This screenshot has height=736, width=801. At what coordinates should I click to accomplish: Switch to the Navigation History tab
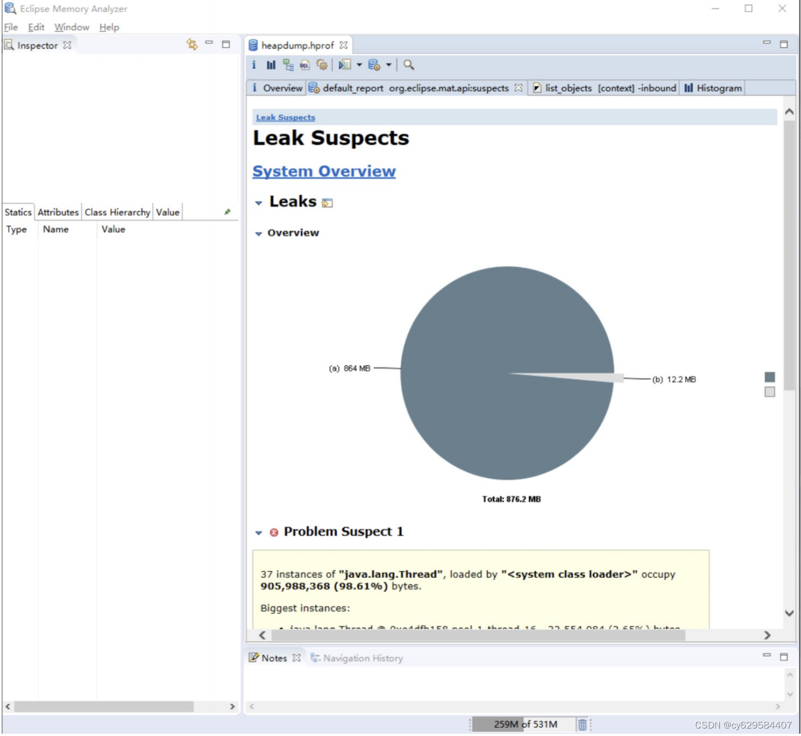[357, 658]
